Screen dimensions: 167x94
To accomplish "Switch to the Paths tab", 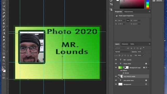I will point(132,44).
